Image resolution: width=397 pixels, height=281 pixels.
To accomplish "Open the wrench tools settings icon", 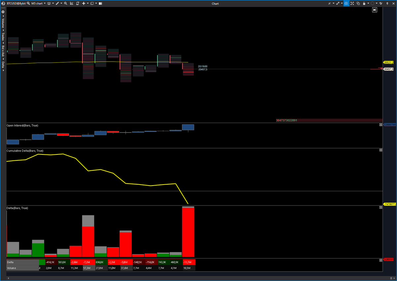I will tap(381, 3).
